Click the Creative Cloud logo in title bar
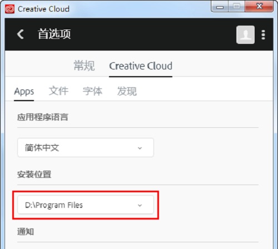This screenshot has height=249, width=278. coord(9,9)
